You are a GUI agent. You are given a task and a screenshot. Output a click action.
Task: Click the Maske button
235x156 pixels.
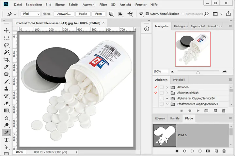[83, 14]
